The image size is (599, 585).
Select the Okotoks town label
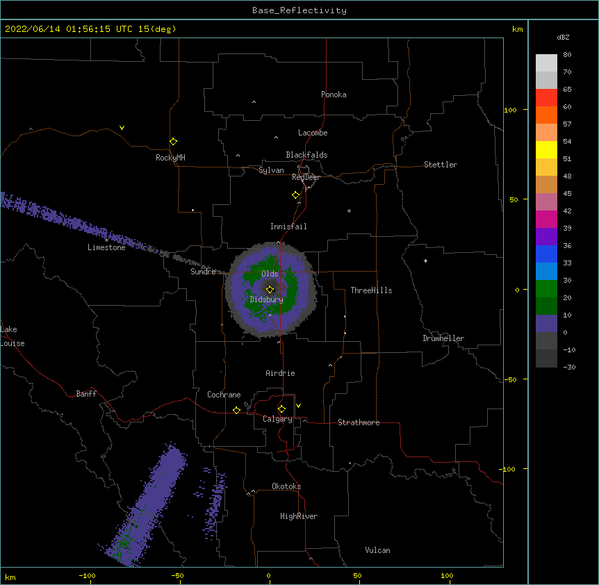(x=286, y=486)
